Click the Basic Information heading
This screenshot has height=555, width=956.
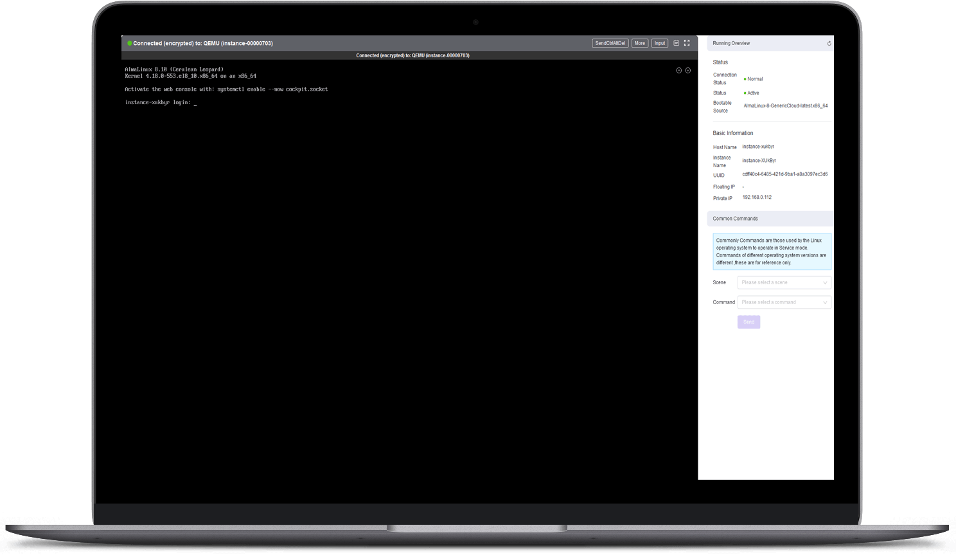[732, 133]
